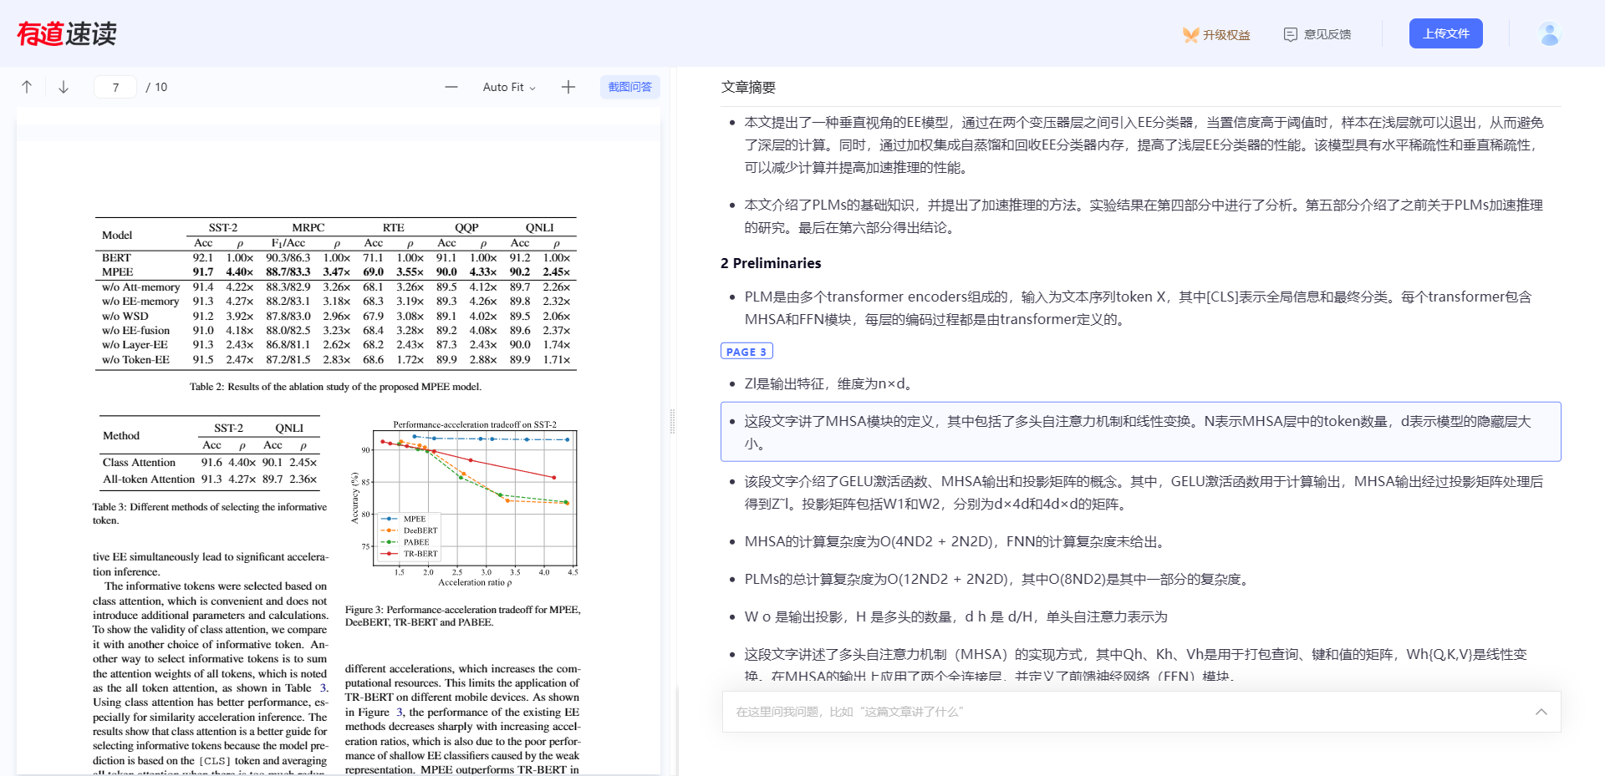Open the user avatar profile
The height and width of the screenshot is (776, 1605).
(1550, 33)
